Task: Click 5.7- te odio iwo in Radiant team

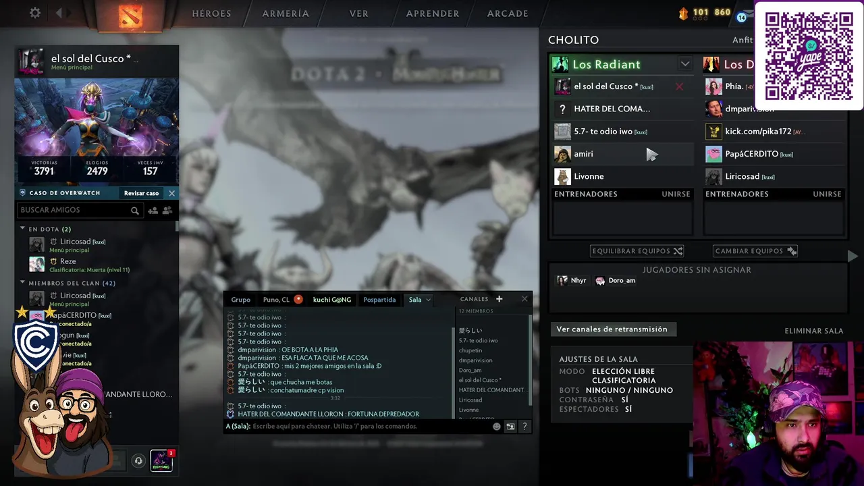Action: point(622,132)
